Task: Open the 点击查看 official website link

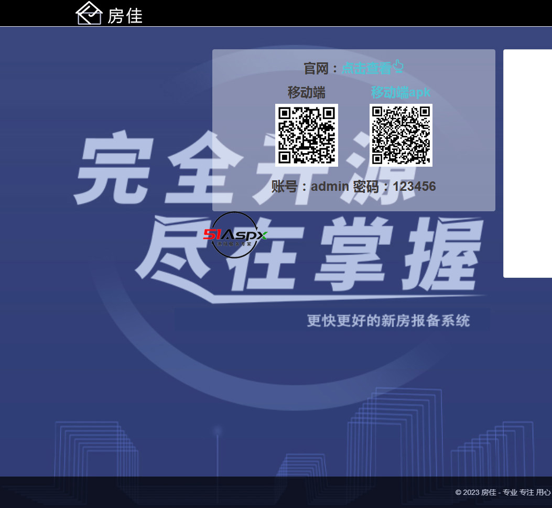Action: click(366, 68)
